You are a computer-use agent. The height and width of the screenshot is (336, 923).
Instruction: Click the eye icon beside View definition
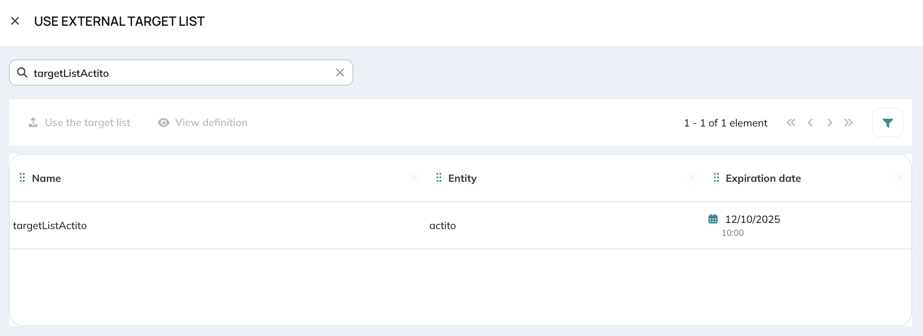coord(163,123)
